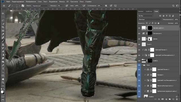Hide the Цветовой баланс 1 layer

[x=139, y=50]
